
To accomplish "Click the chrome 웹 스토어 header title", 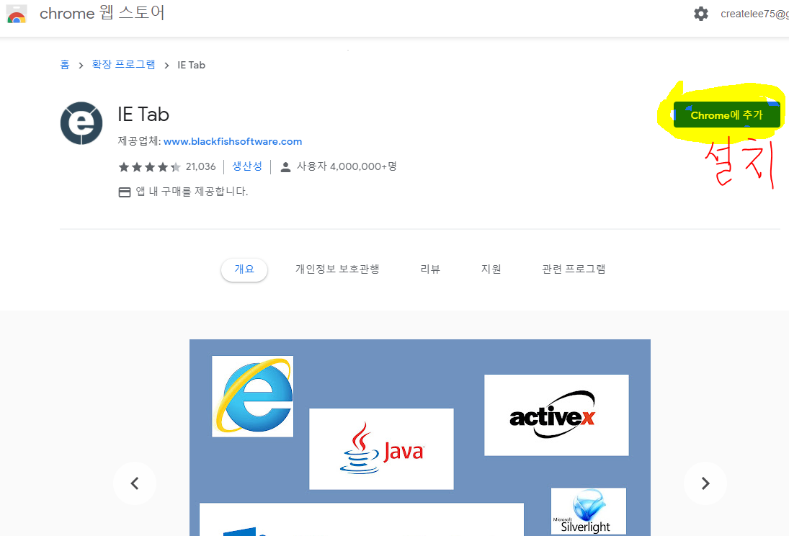I will tap(102, 13).
